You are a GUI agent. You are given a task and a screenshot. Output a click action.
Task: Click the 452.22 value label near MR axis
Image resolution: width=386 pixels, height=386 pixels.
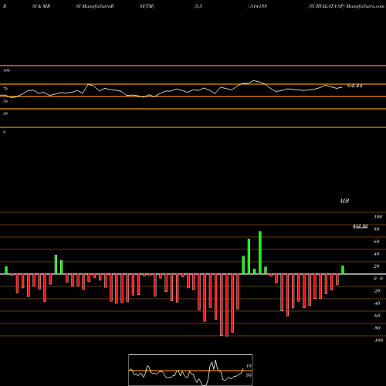[360, 225]
